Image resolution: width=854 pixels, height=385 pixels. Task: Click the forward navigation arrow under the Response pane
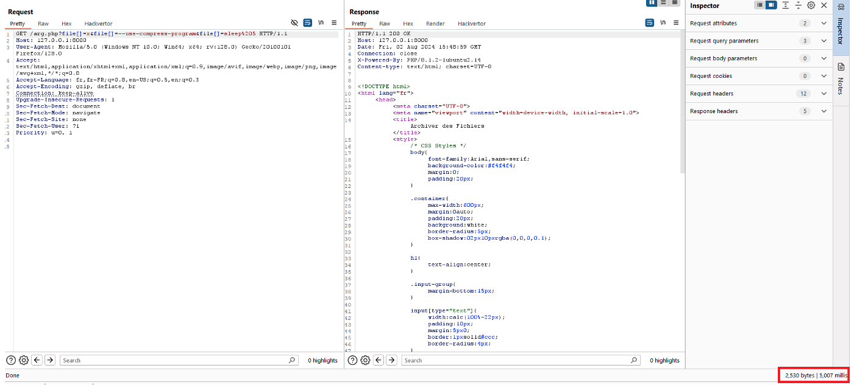click(x=391, y=360)
